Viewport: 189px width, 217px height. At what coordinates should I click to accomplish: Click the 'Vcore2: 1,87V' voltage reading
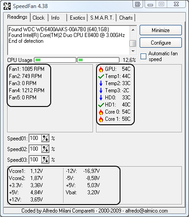tap(26, 178)
